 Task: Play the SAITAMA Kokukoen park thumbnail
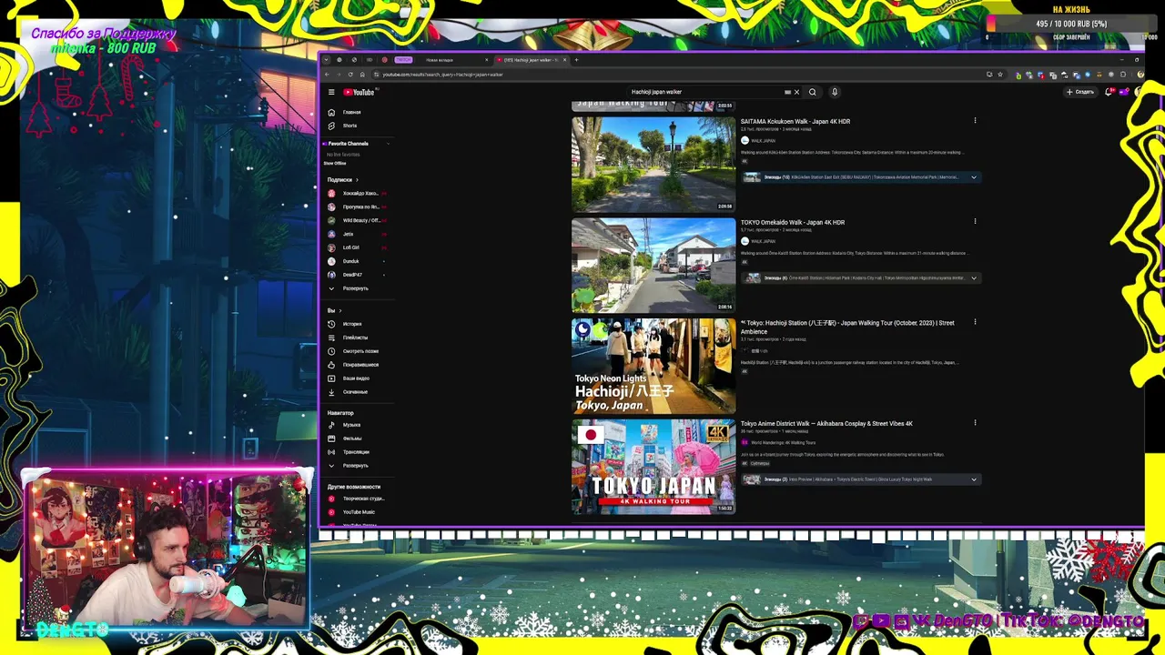coord(653,164)
